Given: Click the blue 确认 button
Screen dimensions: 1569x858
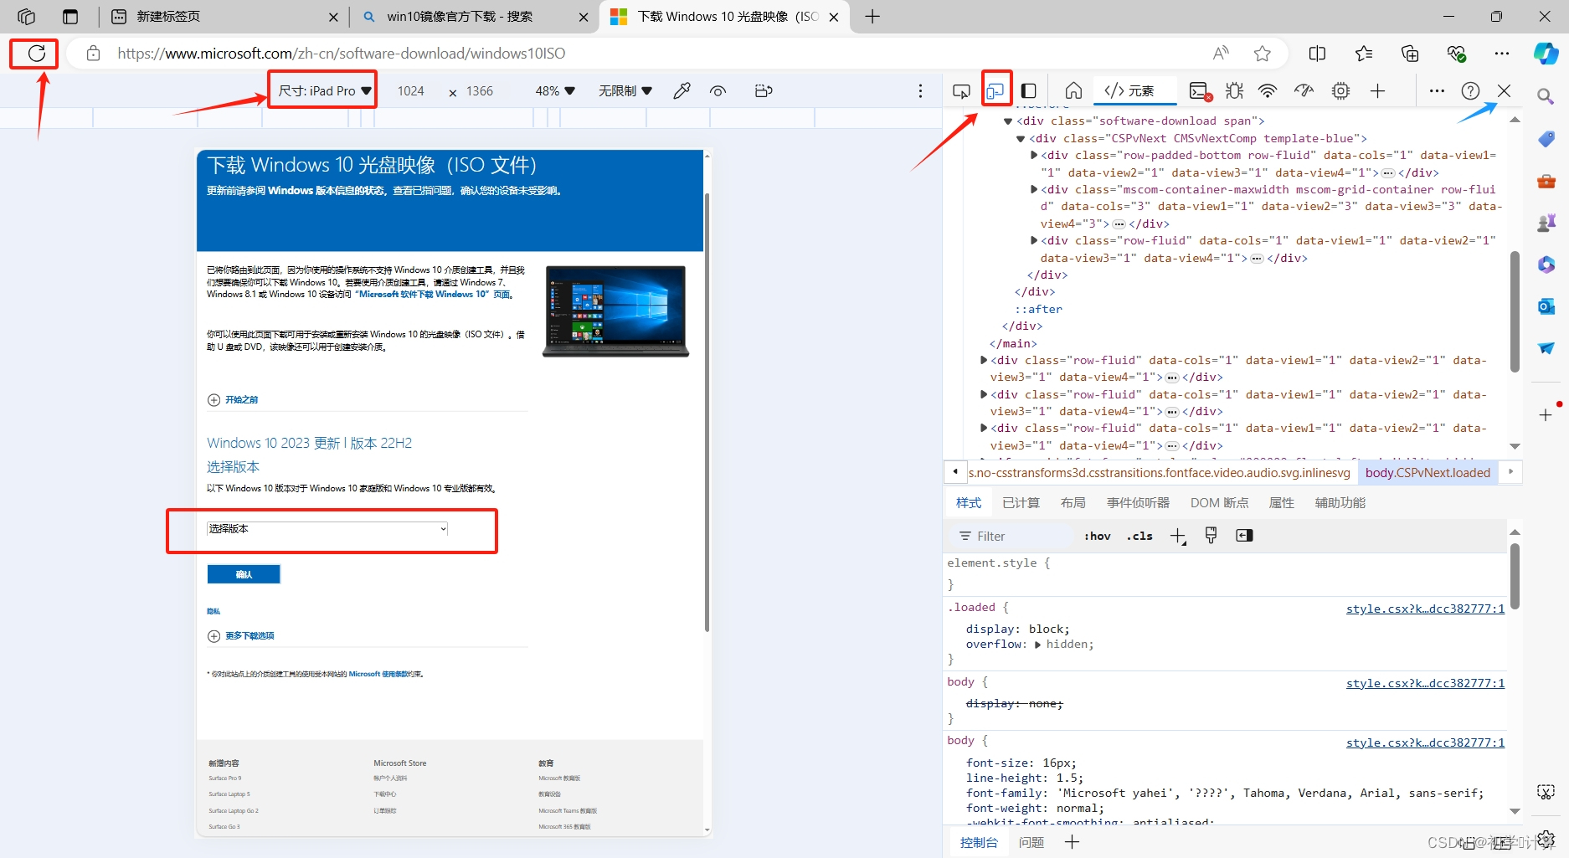Looking at the screenshot, I should (244, 574).
